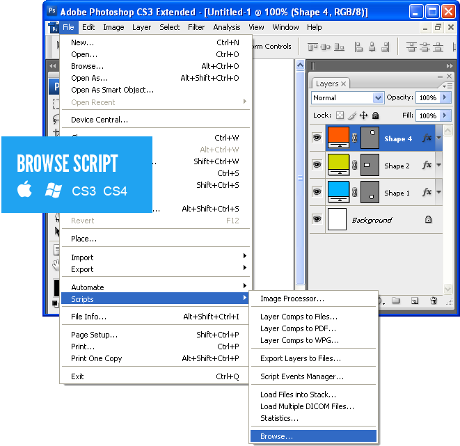Viewport: 460px width, 446px height.
Task: Toggle lock all
Action: (x=376, y=116)
